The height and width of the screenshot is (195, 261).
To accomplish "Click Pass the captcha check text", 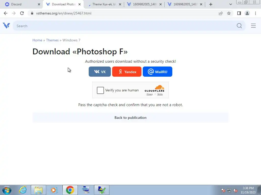I will tap(130, 105).
